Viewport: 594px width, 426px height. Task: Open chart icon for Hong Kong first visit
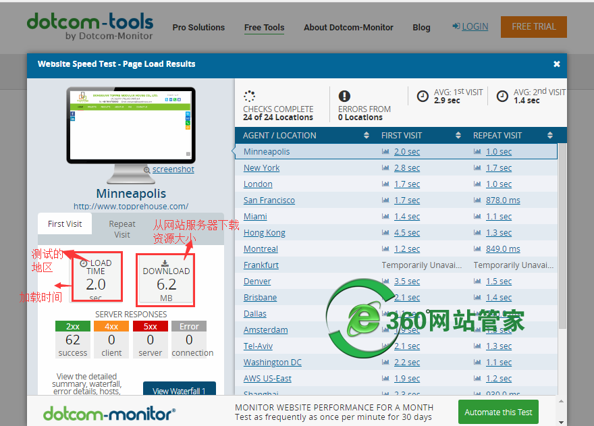[385, 233]
